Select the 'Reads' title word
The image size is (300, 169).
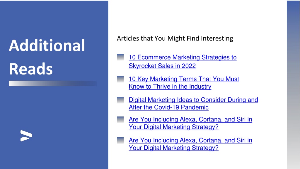click(30, 69)
